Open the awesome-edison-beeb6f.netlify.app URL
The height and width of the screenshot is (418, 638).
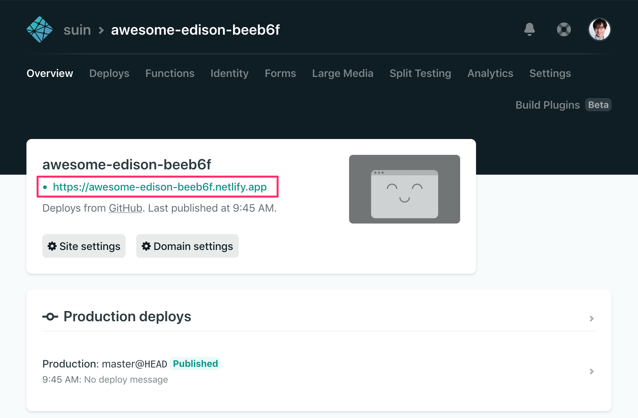(x=160, y=187)
